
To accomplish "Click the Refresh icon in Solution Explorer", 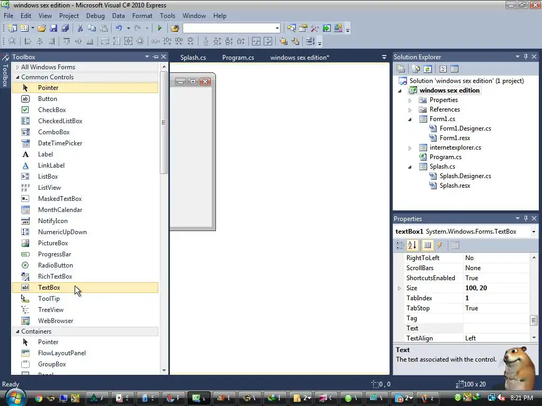I will point(428,69).
